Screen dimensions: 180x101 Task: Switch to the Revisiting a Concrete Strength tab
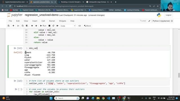tap(71, 2)
